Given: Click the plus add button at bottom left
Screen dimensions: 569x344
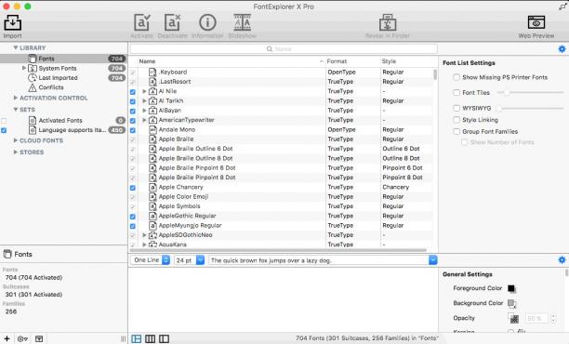Looking at the screenshot, I should 7,339.
